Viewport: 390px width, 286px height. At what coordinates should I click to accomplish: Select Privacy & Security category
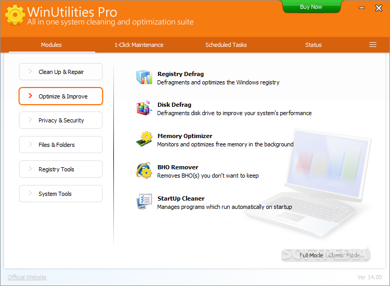coord(61,120)
